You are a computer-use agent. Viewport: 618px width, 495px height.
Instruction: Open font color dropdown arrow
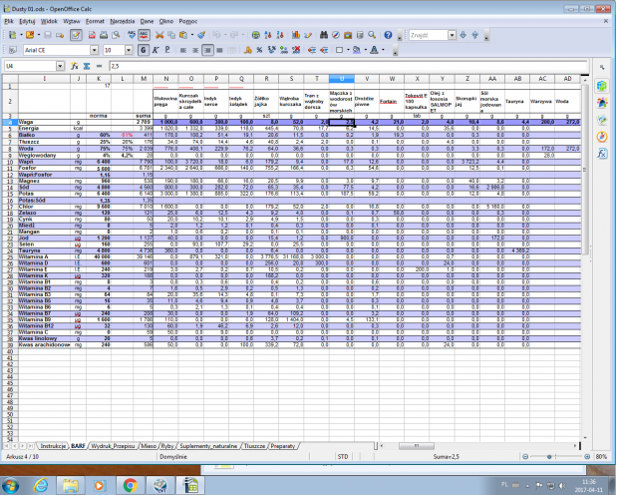click(383, 50)
